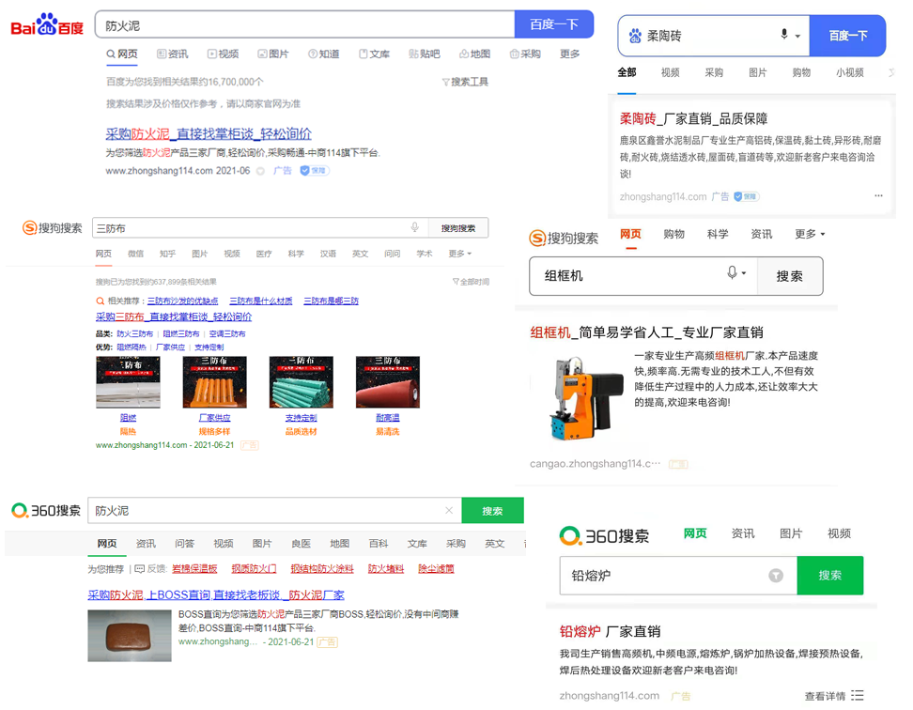Screen dimensions: 913x710
Task: Open the 视频 tab with play icon in Baidu desktop
Action: (223, 54)
